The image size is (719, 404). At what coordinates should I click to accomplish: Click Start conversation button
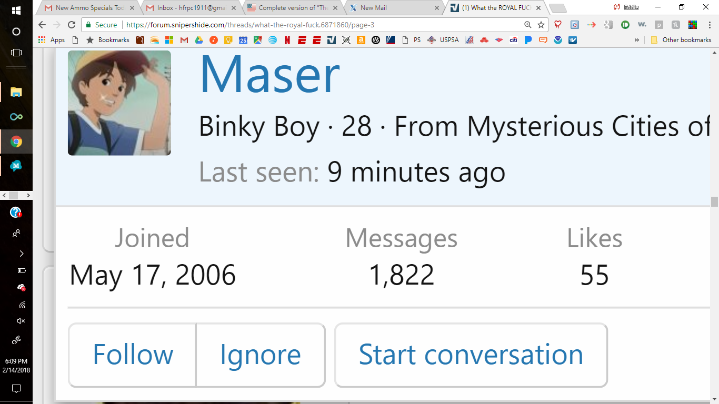click(x=471, y=355)
